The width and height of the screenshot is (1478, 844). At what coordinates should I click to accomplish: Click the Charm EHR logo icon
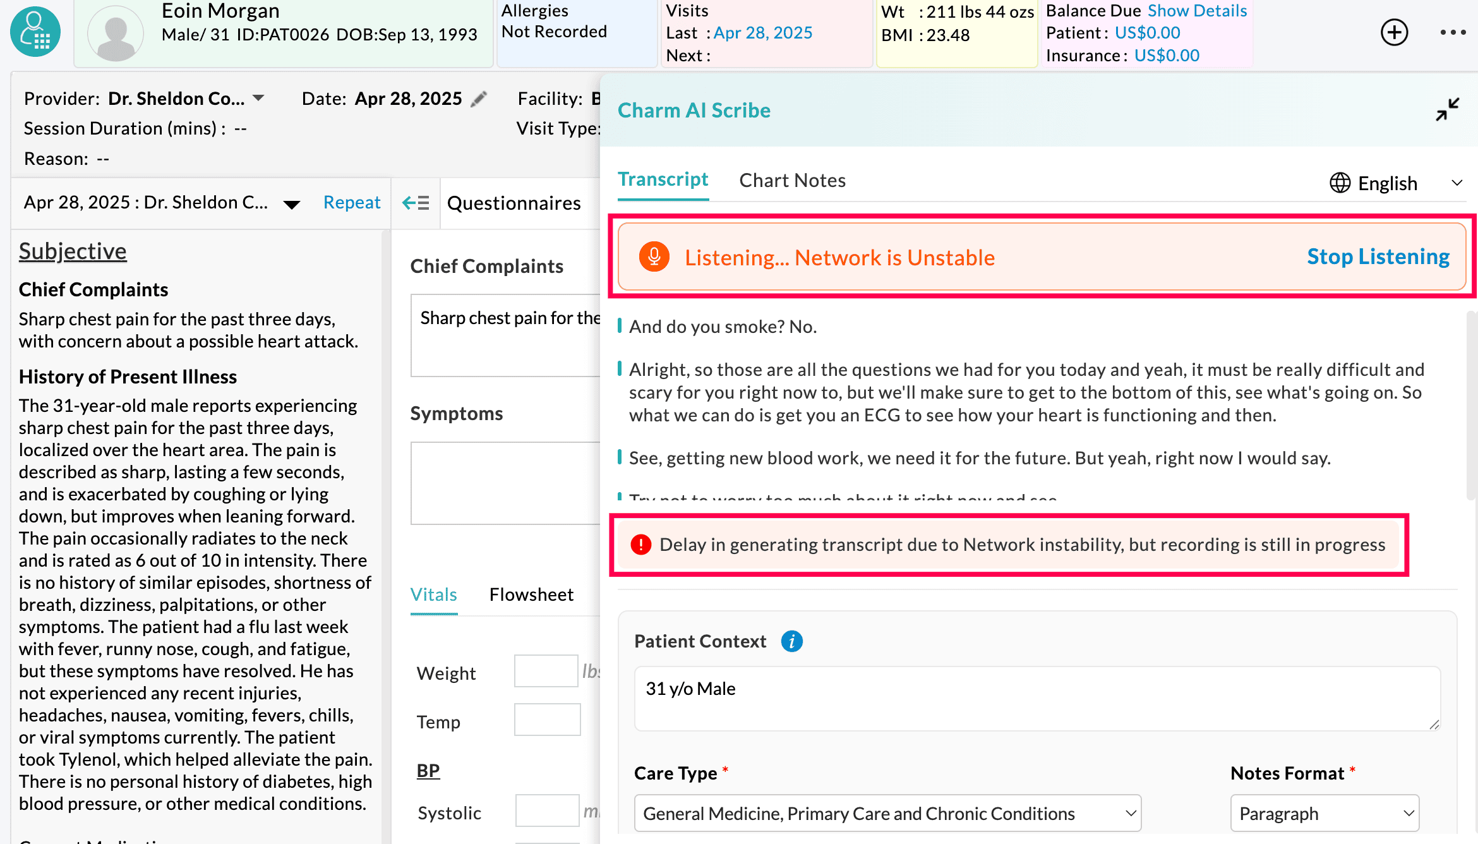pos(35,32)
